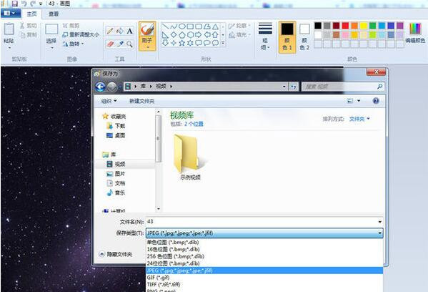Click the refresh button beside address bar
This screenshot has width=428, height=292.
pos(294,87)
